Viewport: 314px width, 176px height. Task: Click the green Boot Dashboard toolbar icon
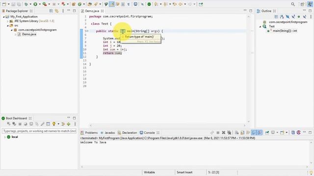pyautogui.click(x=149, y=4)
